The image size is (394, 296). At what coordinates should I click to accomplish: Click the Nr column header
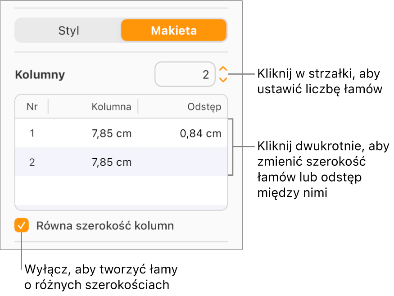coord(32,106)
